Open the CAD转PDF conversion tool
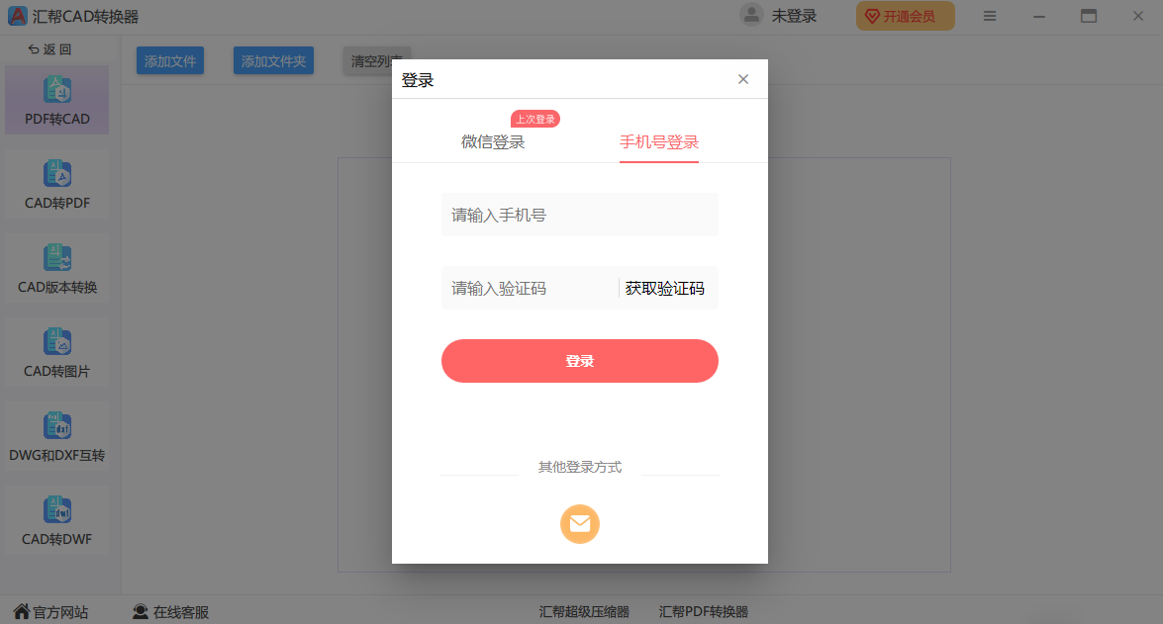This screenshot has width=1163, height=624. click(57, 185)
